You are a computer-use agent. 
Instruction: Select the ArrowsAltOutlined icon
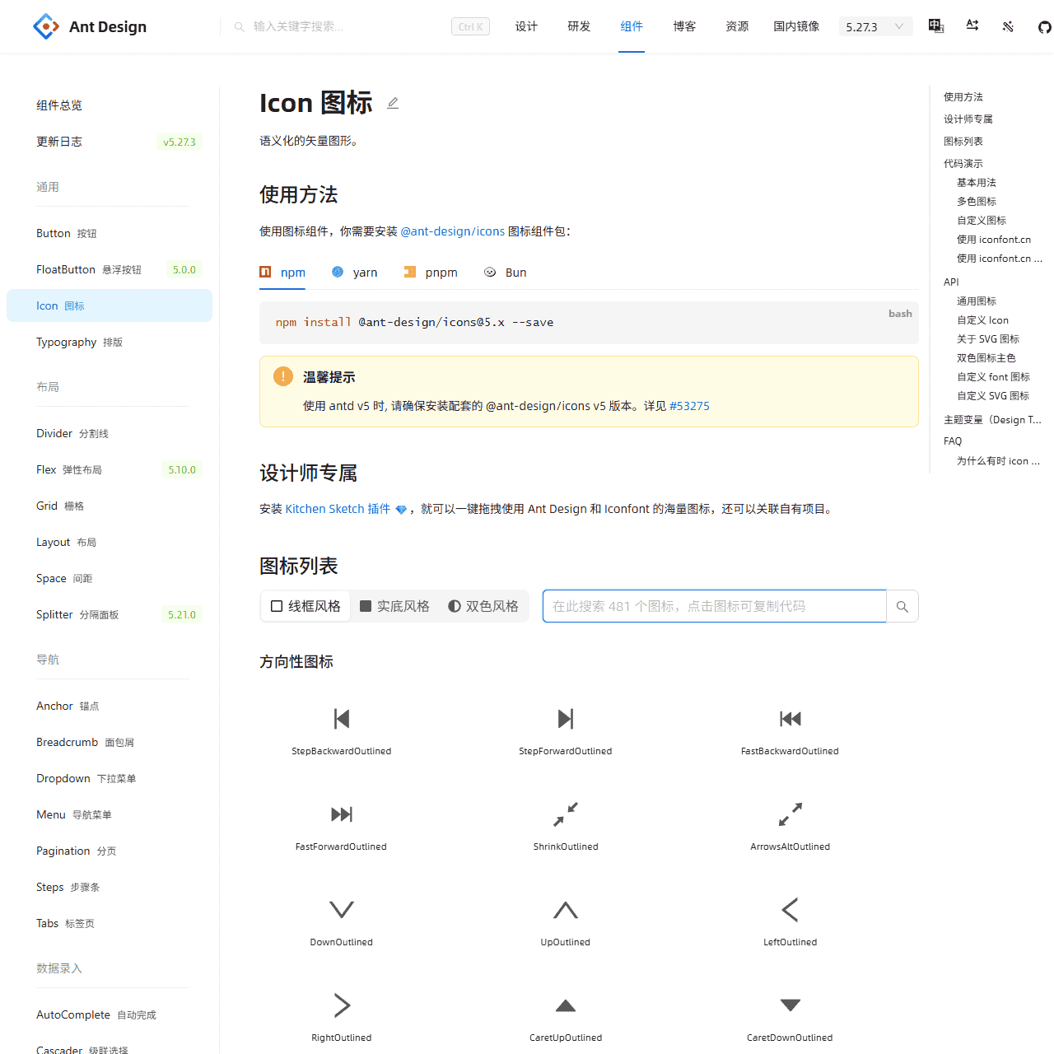click(x=790, y=815)
